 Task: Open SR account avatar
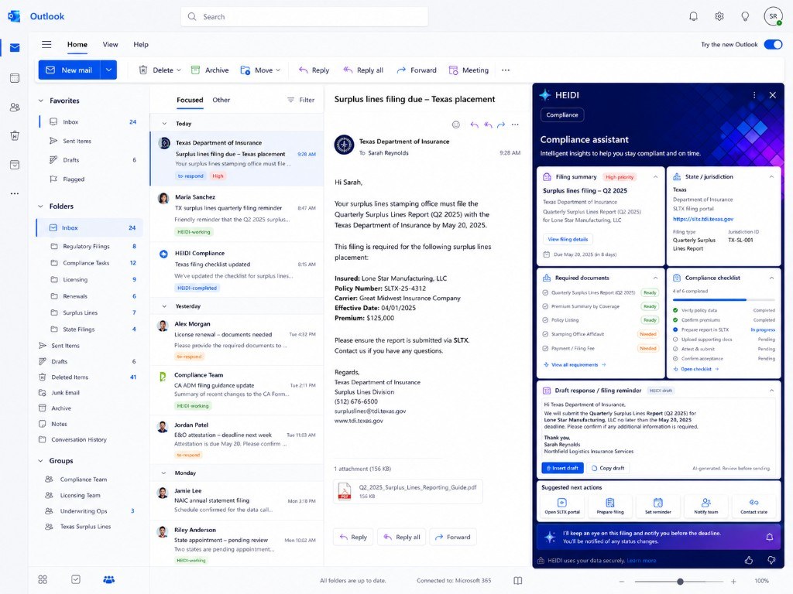pos(773,16)
